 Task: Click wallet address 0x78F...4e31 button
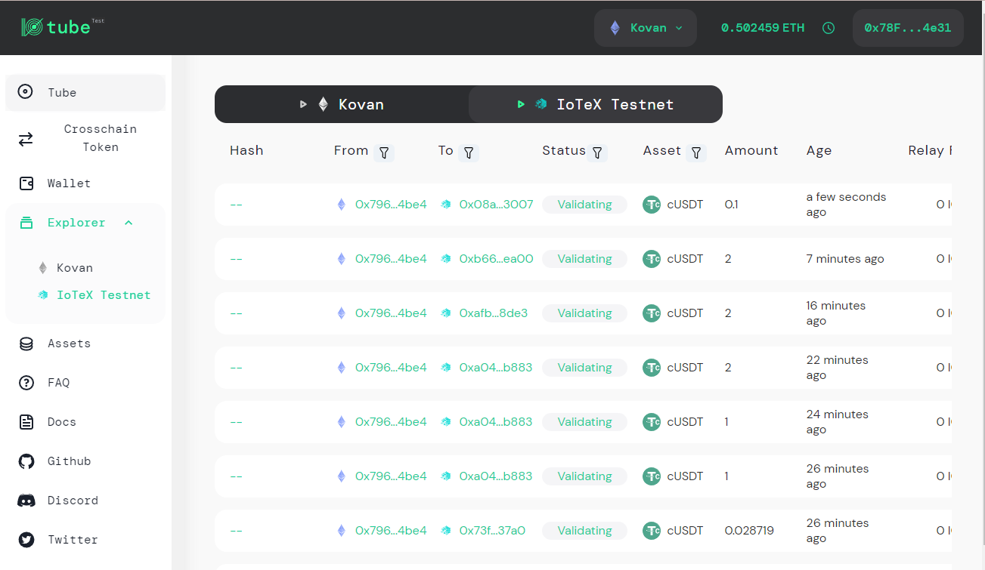[908, 28]
